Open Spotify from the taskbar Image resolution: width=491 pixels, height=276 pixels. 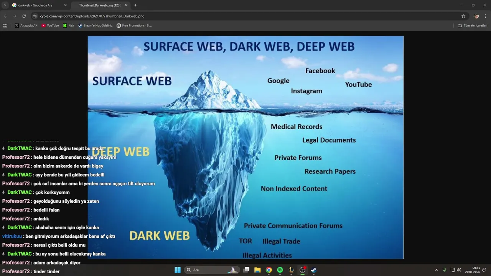point(280,270)
